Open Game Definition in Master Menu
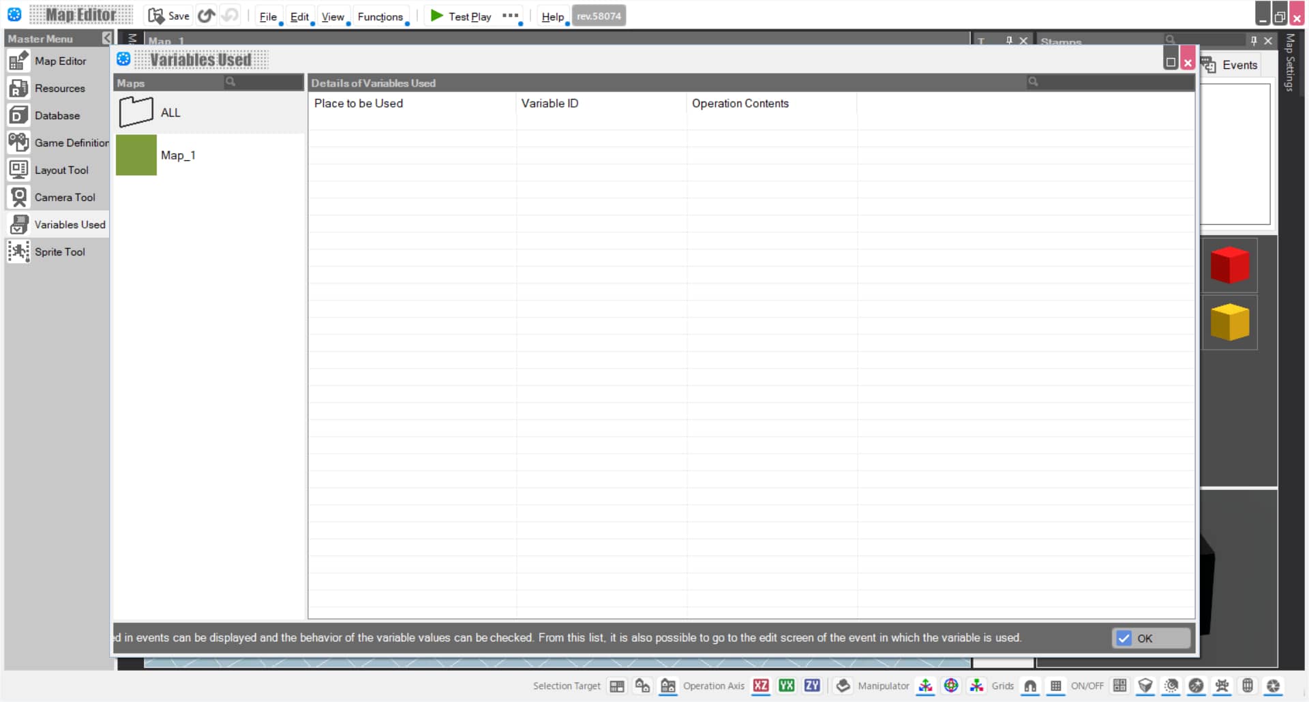The width and height of the screenshot is (1309, 702). pos(57,143)
